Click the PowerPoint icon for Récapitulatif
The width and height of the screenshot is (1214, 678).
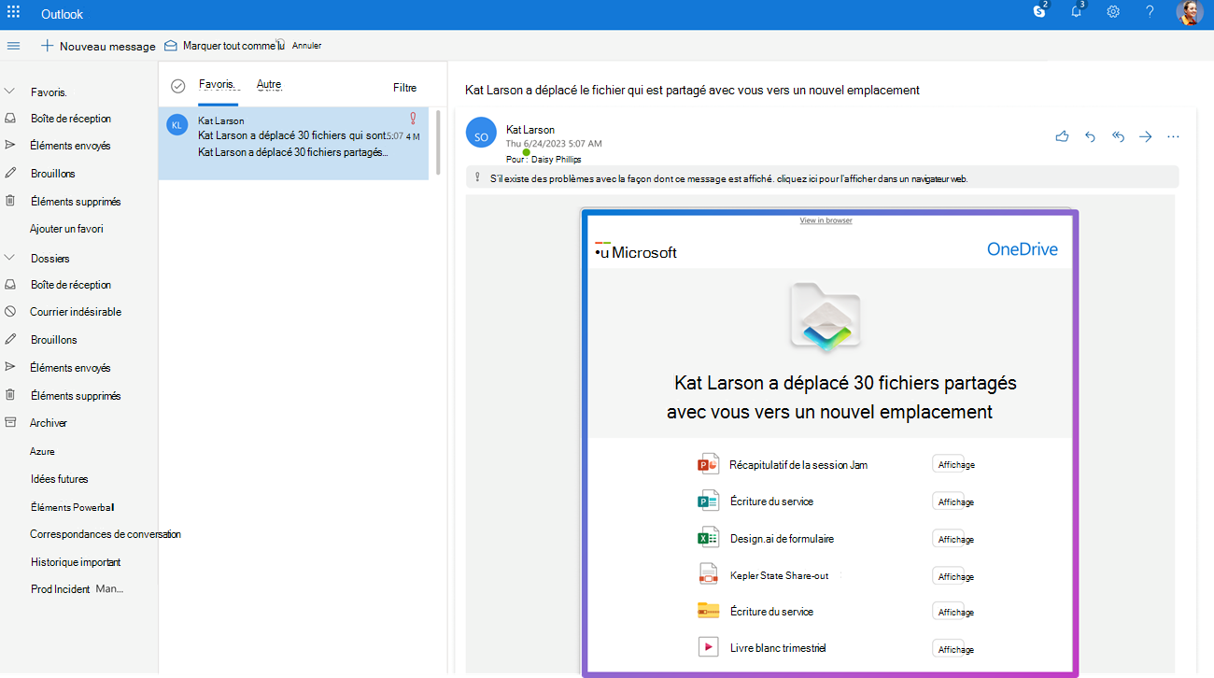tap(707, 464)
